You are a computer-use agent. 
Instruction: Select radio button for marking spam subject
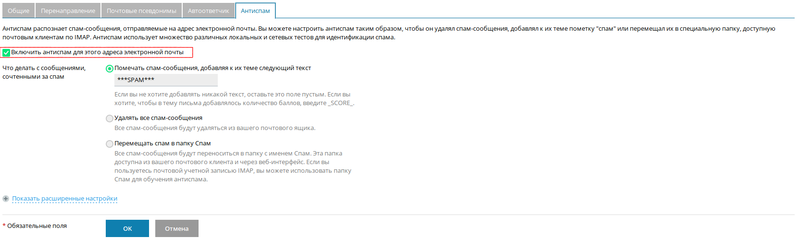110,69
